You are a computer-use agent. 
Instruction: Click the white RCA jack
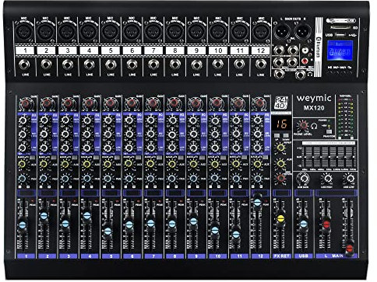click(x=305, y=50)
